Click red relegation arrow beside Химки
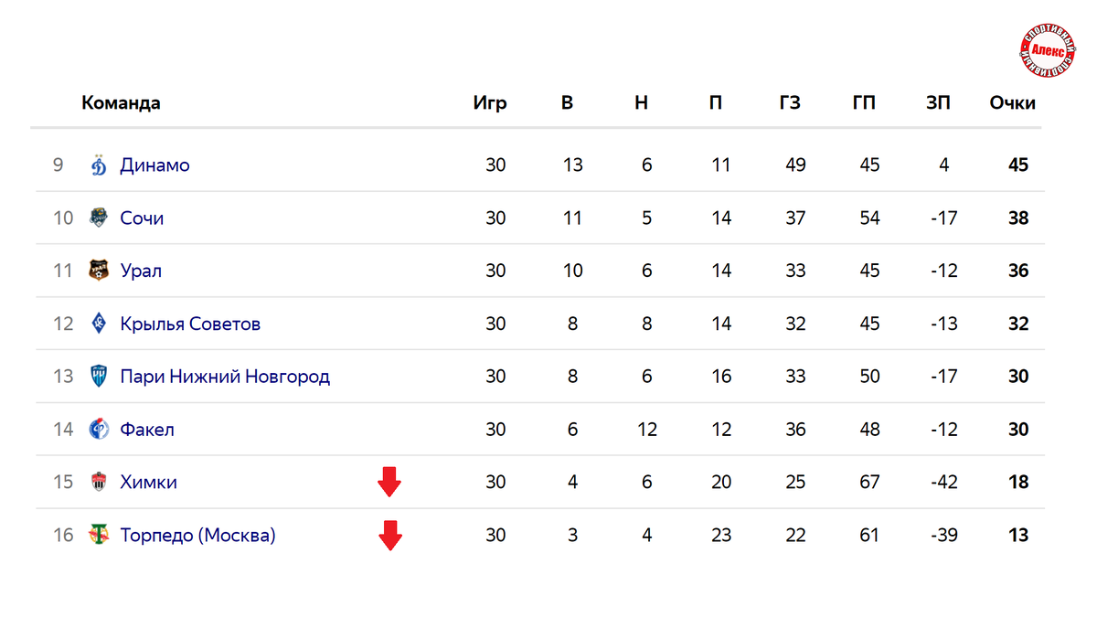The height and width of the screenshot is (617, 1097). [x=390, y=482]
